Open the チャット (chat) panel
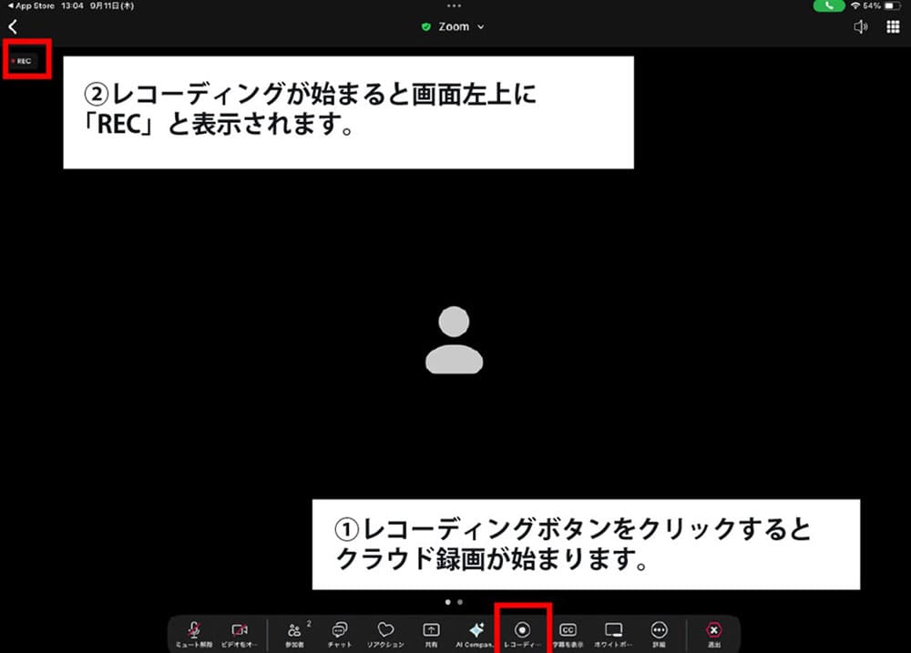Image resolution: width=911 pixels, height=653 pixels. click(339, 630)
